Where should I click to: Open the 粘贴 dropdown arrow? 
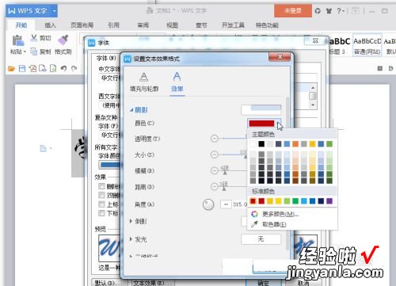25,51
